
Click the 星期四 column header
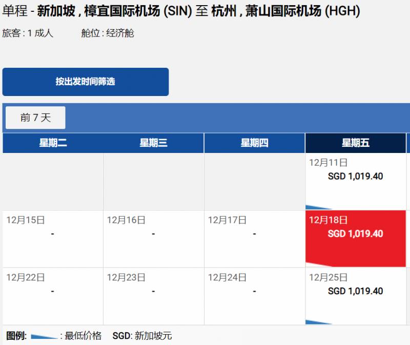pos(255,143)
